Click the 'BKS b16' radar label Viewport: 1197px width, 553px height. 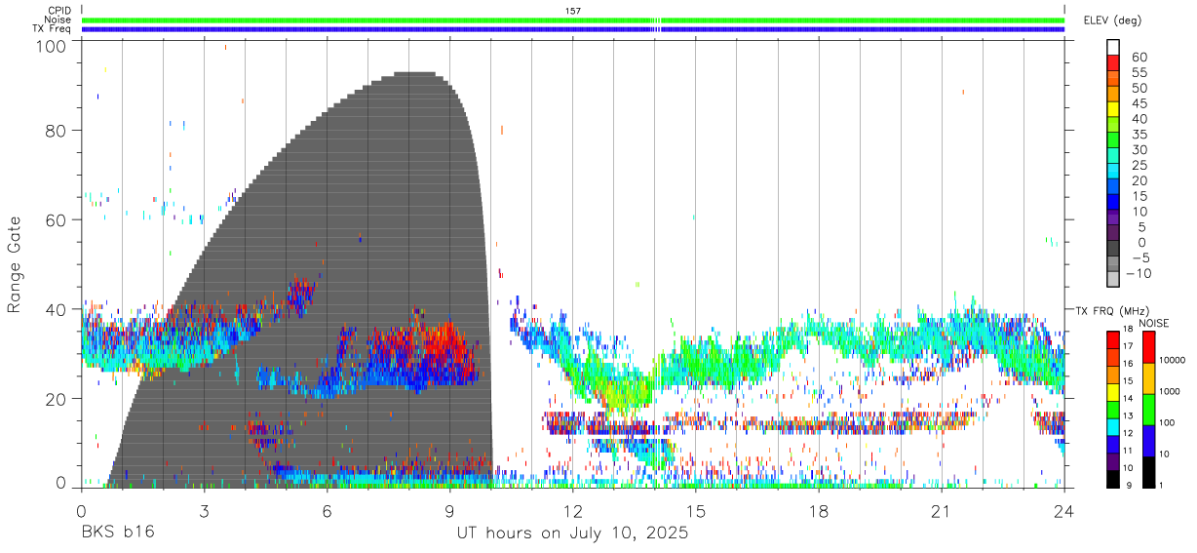coord(117,533)
